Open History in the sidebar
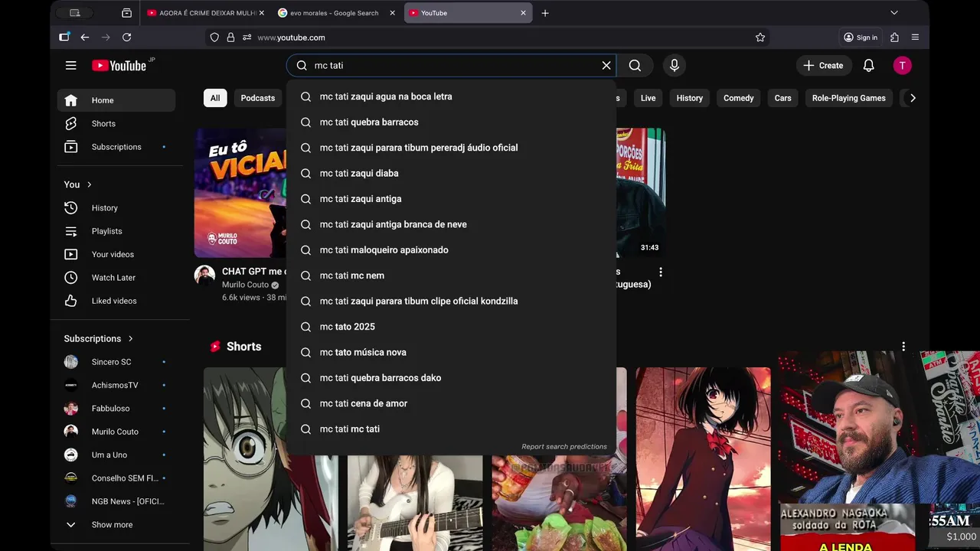Viewport: 980px width, 551px height. click(x=116, y=208)
